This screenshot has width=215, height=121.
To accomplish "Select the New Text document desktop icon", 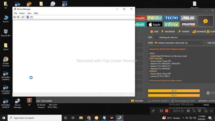I will [x=195, y=5].
